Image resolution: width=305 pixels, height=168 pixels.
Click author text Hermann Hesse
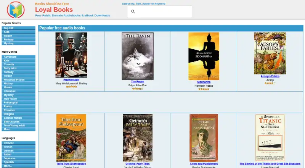204,86
